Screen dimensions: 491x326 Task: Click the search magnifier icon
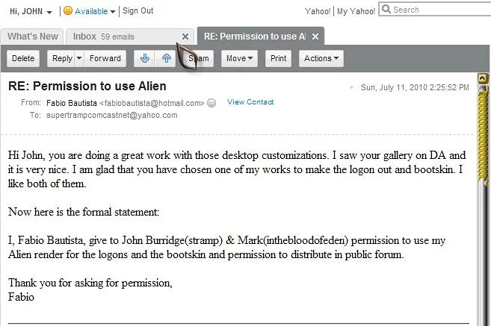386,10
